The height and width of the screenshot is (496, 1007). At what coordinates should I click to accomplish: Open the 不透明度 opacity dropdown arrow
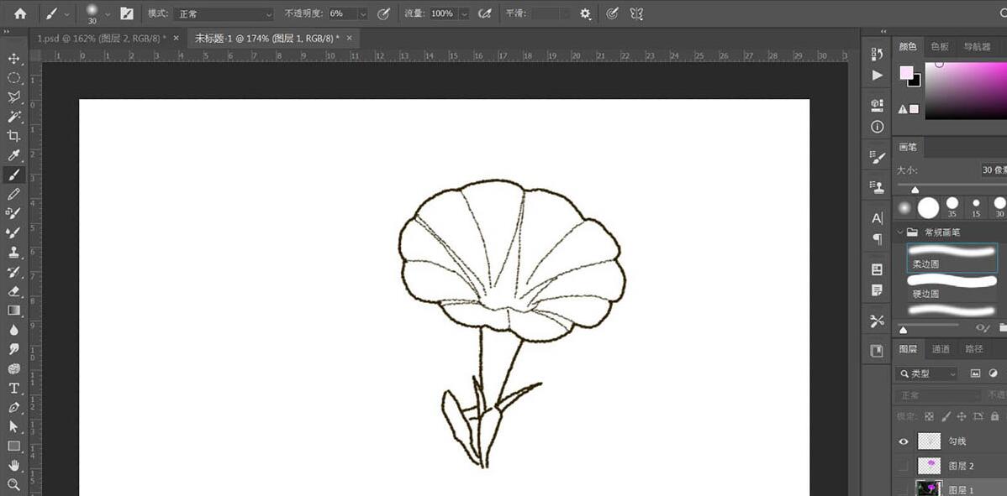(363, 13)
